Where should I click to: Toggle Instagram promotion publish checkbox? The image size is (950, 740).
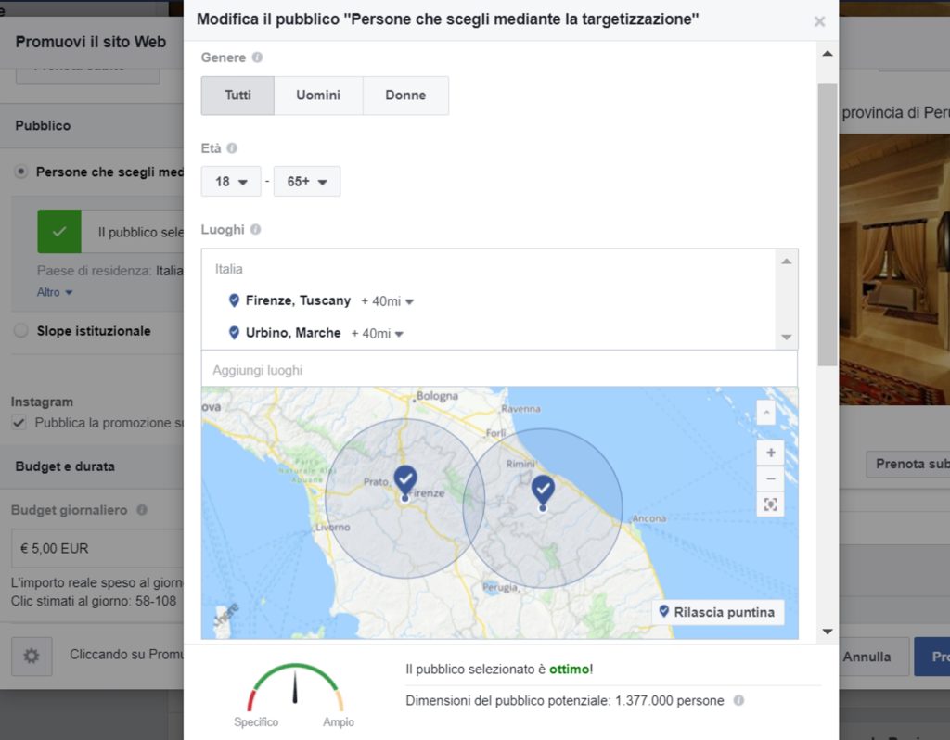tap(19, 423)
